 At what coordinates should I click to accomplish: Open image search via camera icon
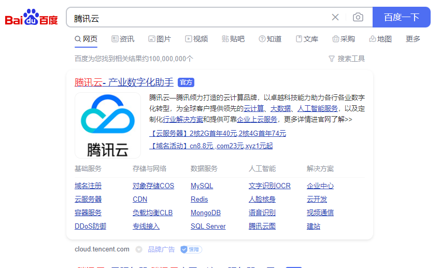pyautogui.click(x=358, y=18)
